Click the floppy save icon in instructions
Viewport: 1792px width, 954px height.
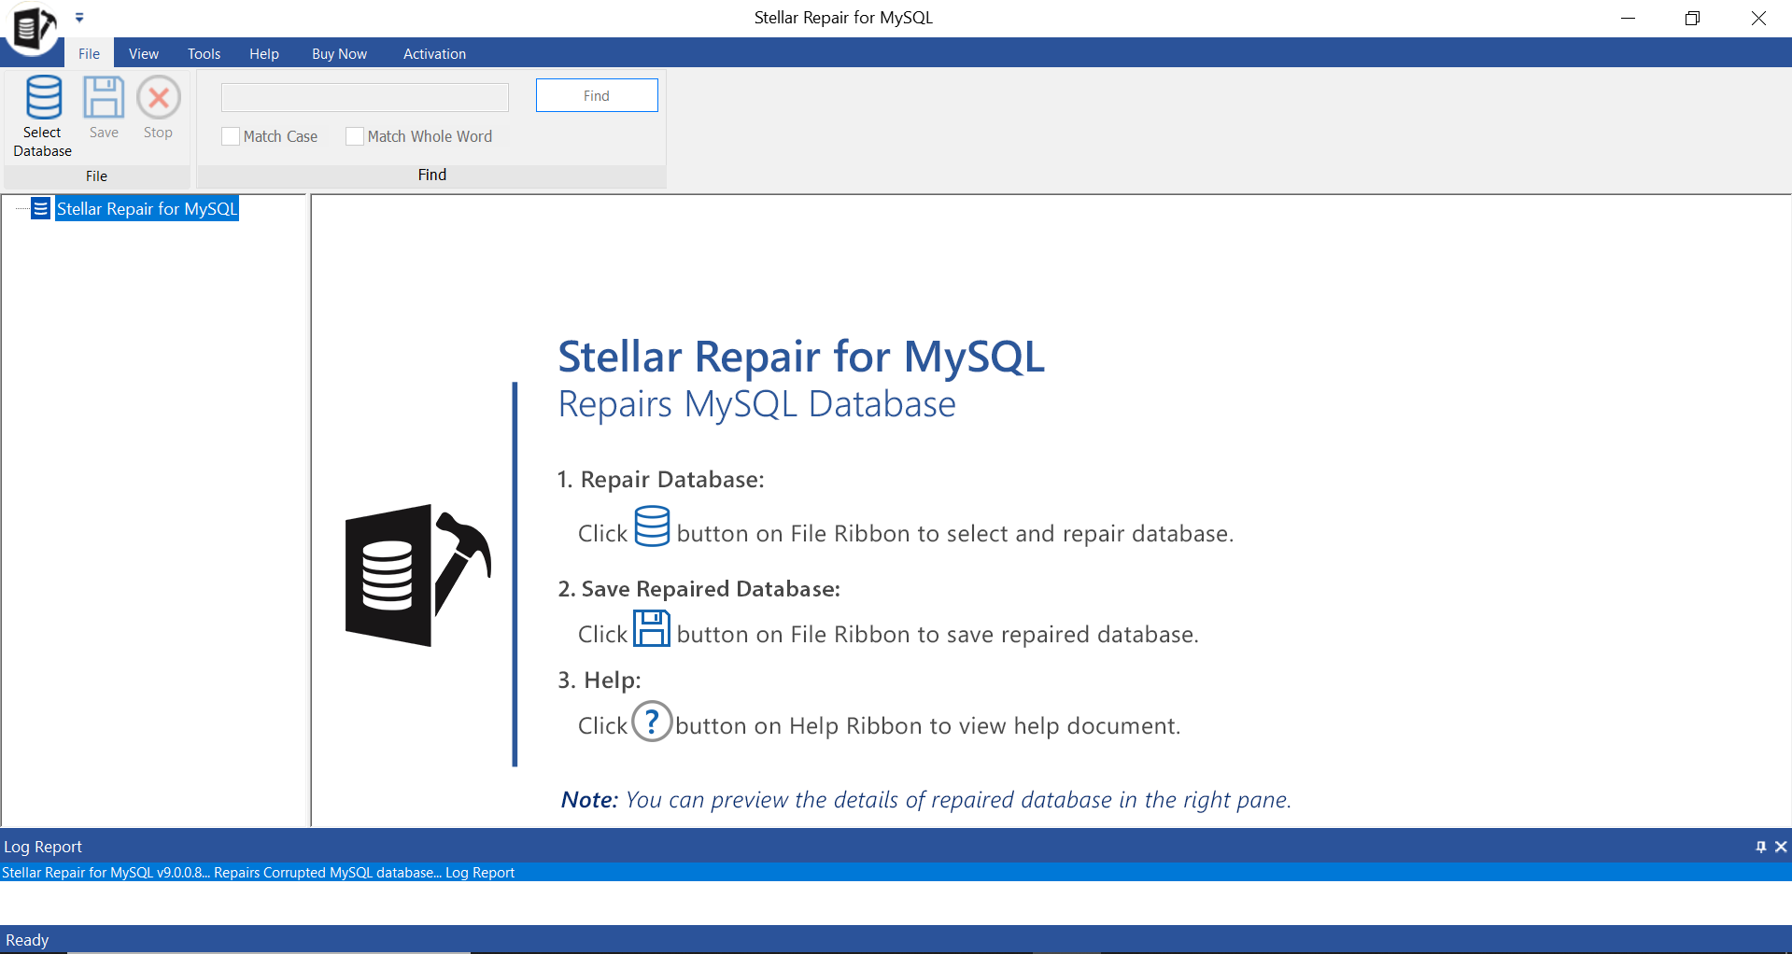click(x=652, y=628)
